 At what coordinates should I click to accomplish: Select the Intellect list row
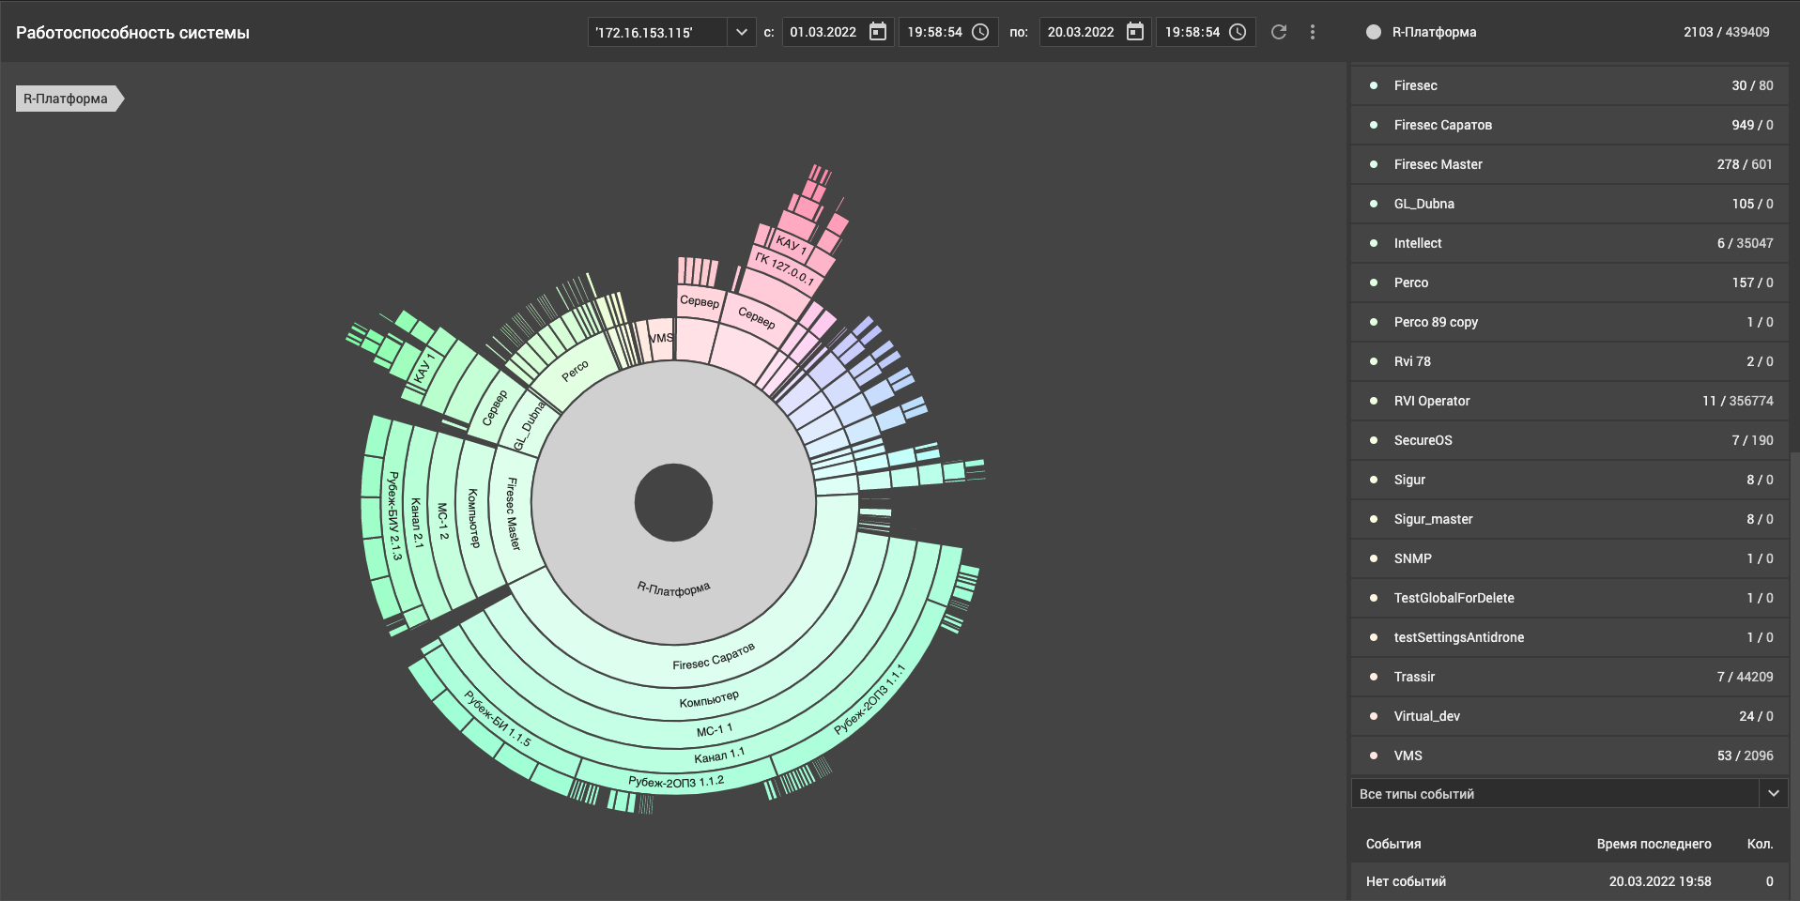[1569, 243]
